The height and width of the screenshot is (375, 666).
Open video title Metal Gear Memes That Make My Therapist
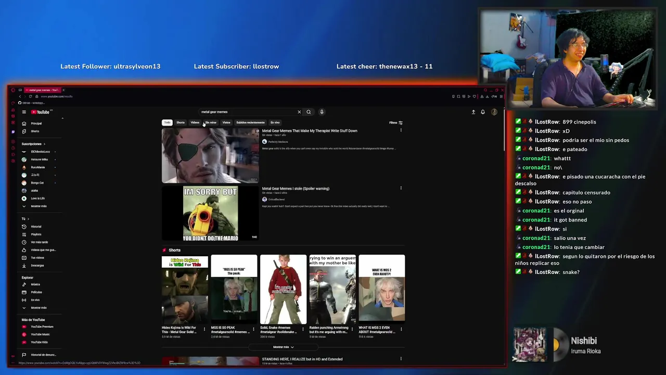pos(310,131)
